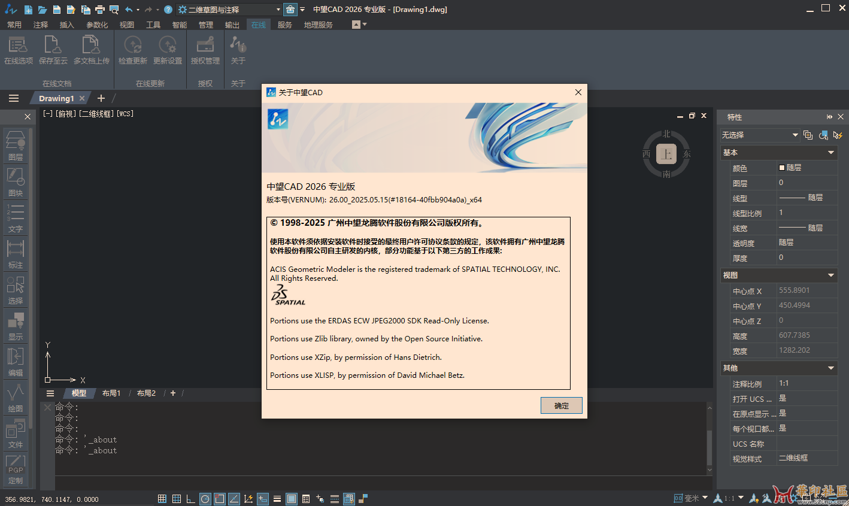The height and width of the screenshot is (506, 849).
Task: Click the 在线选项 ribbon icon
Action: pos(18,50)
